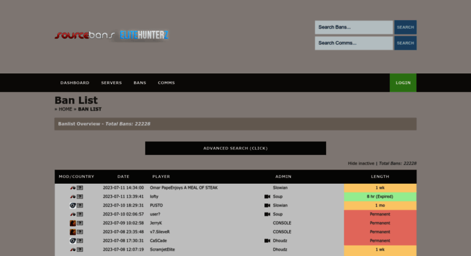
Task: Open the Dashboard menu item
Action: (75, 83)
